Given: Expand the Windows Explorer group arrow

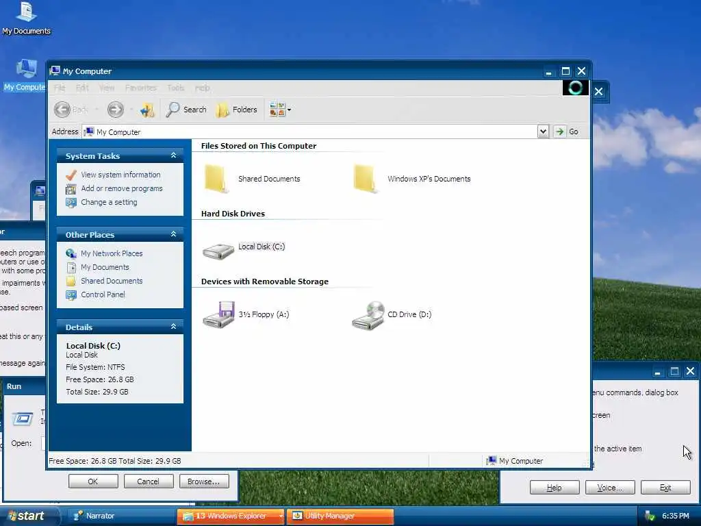Looking at the screenshot, I should pos(281,516).
